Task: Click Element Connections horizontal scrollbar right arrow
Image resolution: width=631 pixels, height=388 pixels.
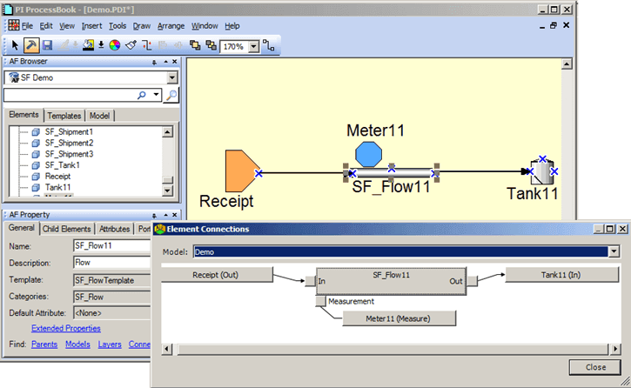Action: (x=615, y=349)
